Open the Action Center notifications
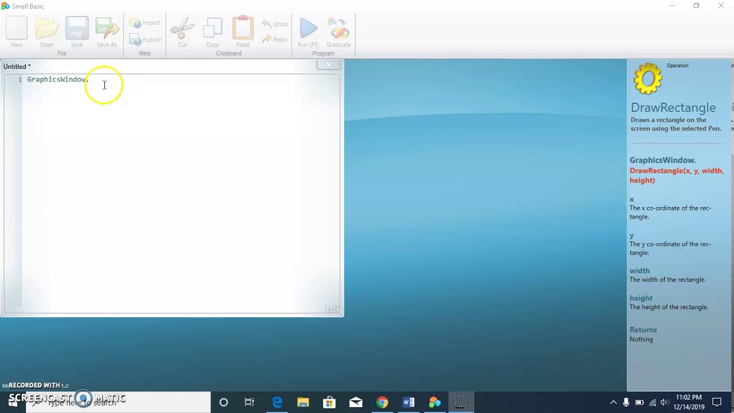734x413 pixels. 716,403
